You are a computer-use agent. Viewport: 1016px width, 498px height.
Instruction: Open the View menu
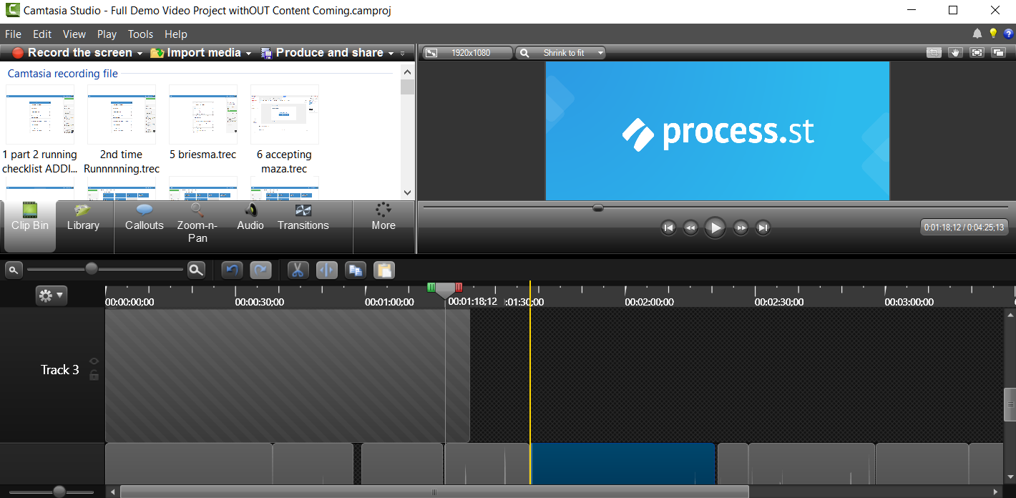[74, 34]
